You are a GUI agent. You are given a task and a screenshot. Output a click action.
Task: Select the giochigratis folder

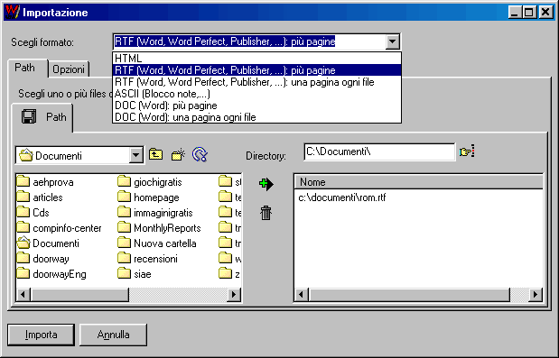click(150, 182)
